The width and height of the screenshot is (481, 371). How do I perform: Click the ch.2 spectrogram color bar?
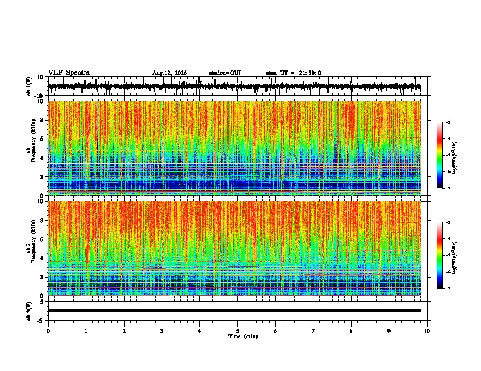tap(440, 255)
